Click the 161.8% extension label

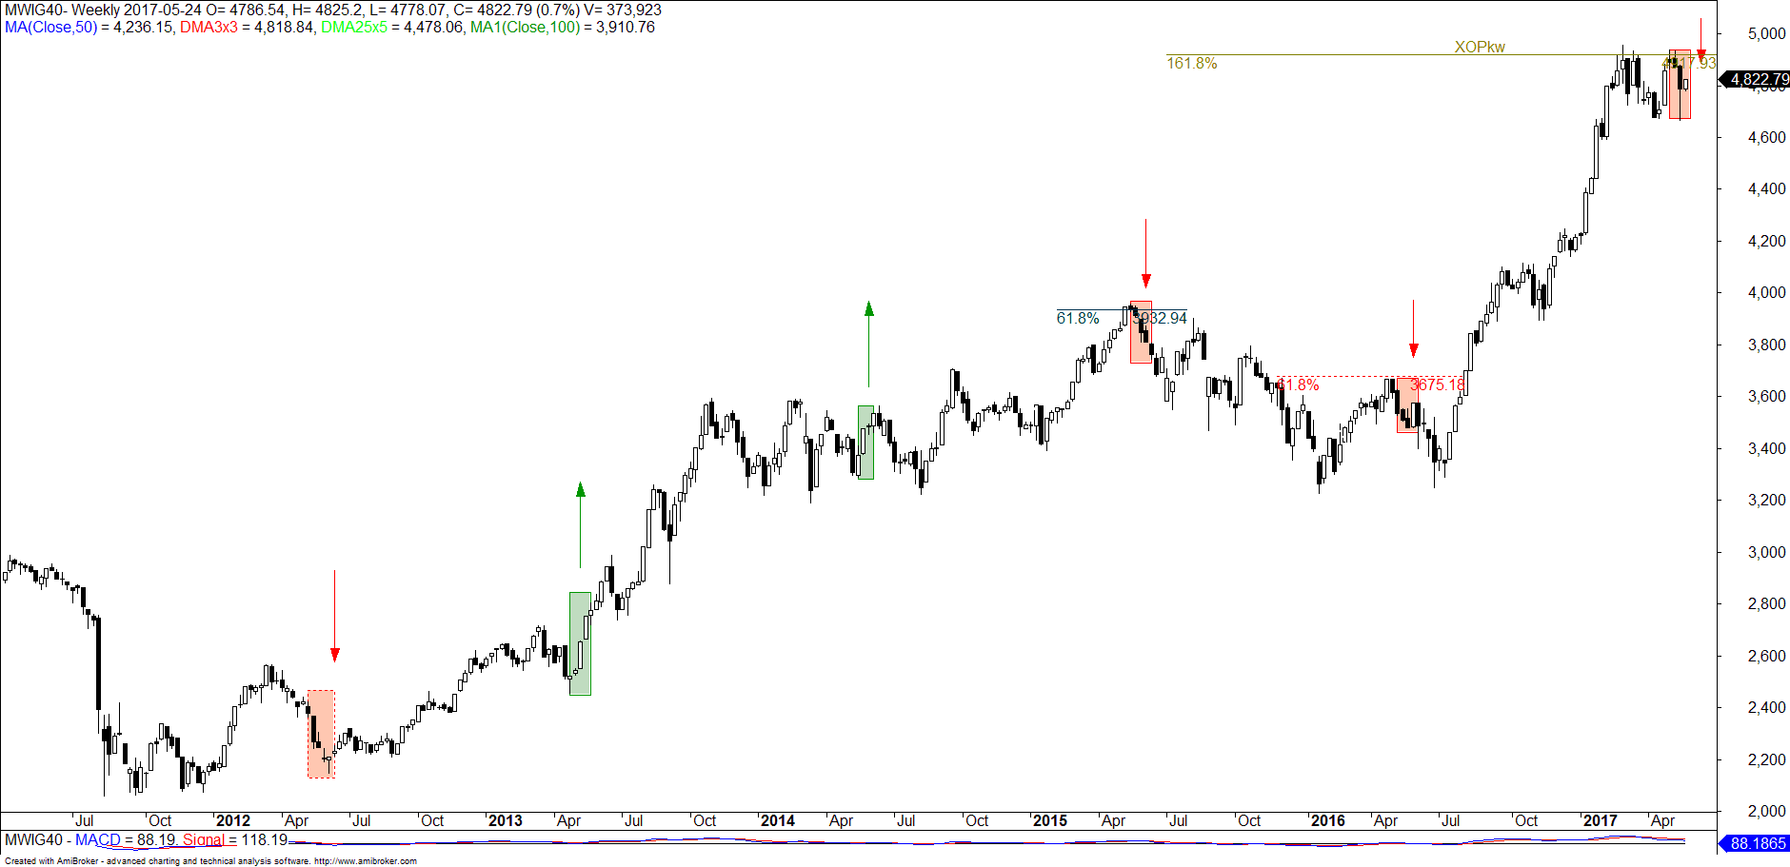pyautogui.click(x=1191, y=64)
